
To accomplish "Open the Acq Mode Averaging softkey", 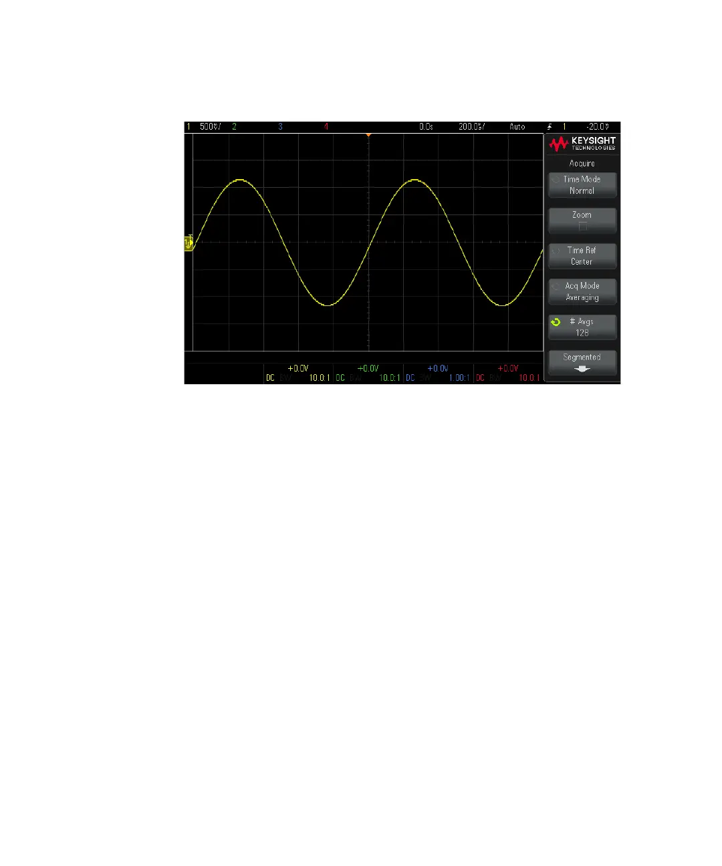I will pos(582,292).
